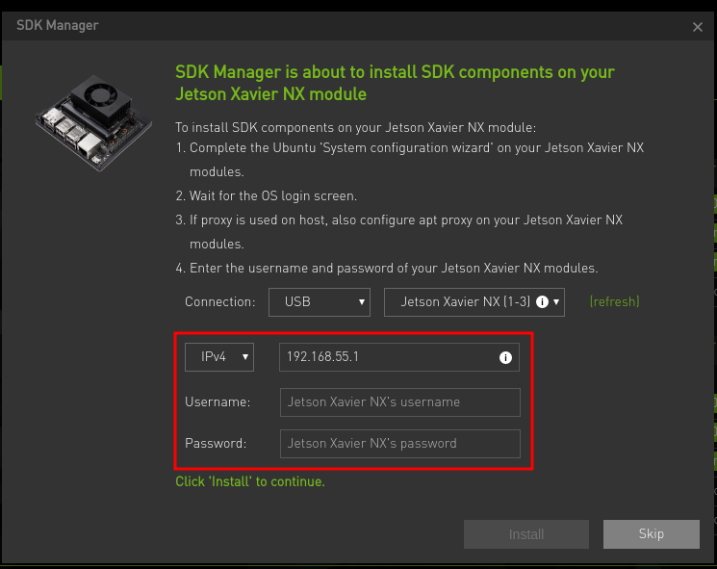Viewport: 717px width, 569px height.
Task: Click step 4 'Enter the username and password'
Action: pyautogui.click(x=387, y=268)
